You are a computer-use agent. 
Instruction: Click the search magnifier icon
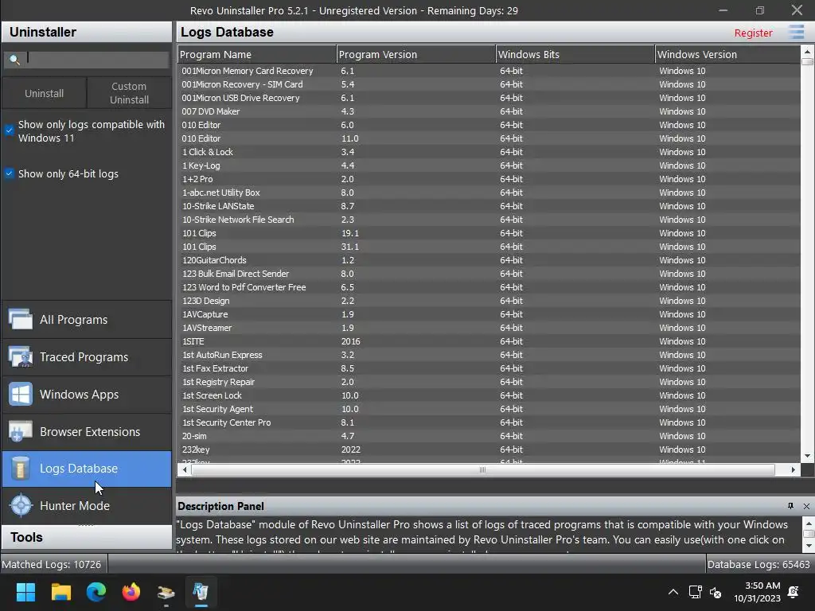tap(14, 60)
